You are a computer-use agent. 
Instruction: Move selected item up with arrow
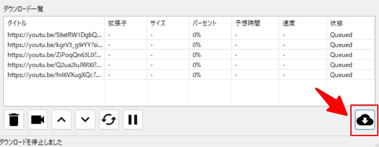(61, 120)
